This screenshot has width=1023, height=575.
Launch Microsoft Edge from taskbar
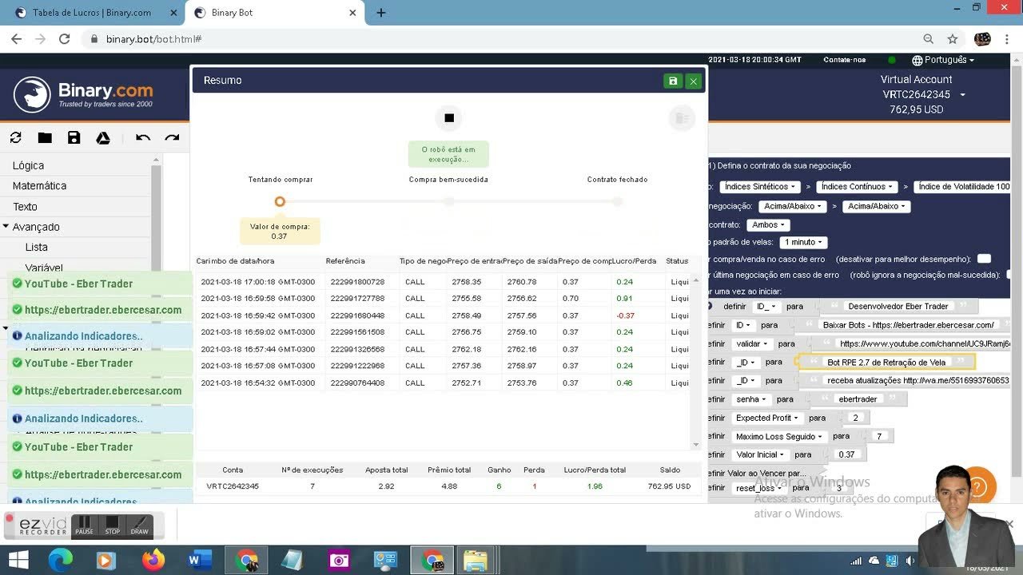pyautogui.click(x=60, y=561)
